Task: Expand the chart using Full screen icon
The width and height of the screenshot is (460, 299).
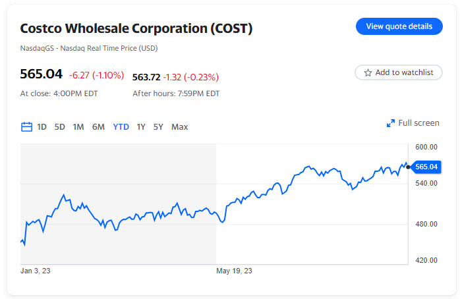Action: [x=391, y=123]
